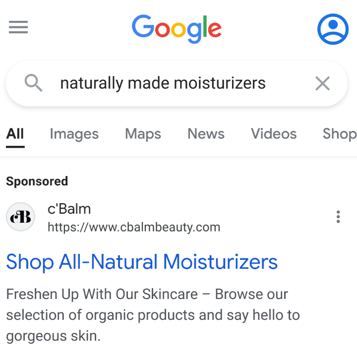
Task: Switch to the Images tab
Action: click(74, 134)
